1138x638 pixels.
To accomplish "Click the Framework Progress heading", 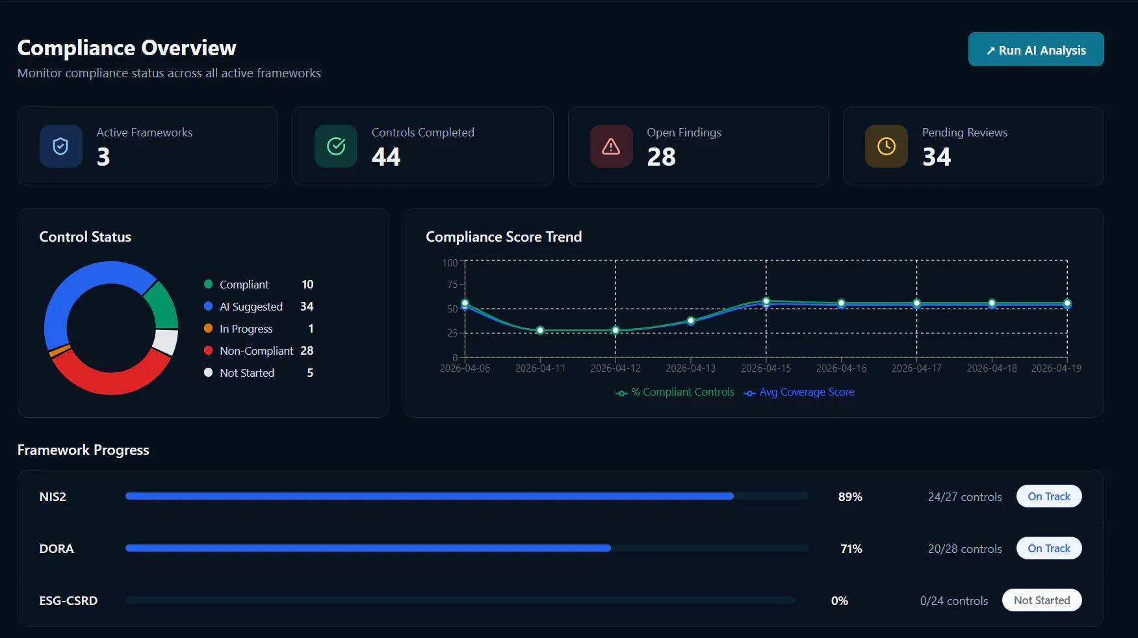I will pyautogui.click(x=83, y=450).
